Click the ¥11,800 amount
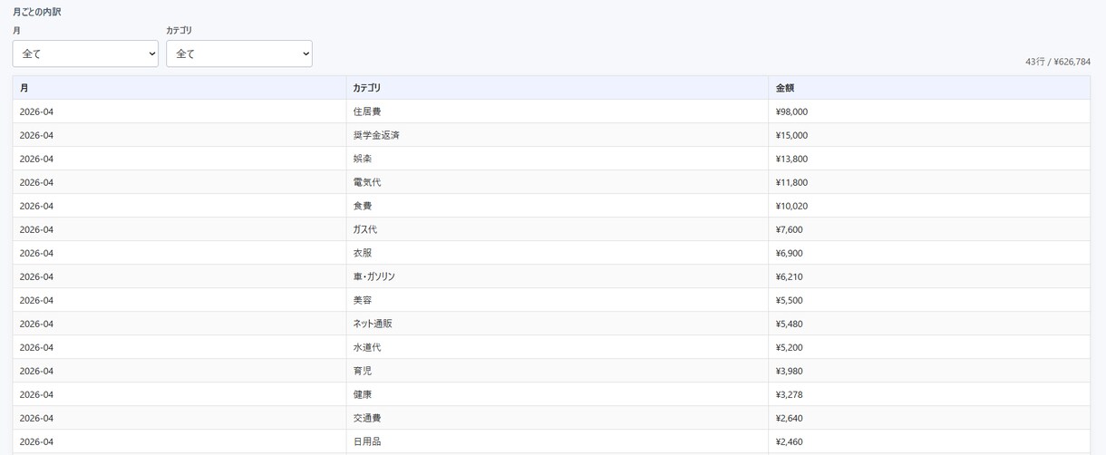Viewport: 1106px width, 455px height. [x=791, y=182]
